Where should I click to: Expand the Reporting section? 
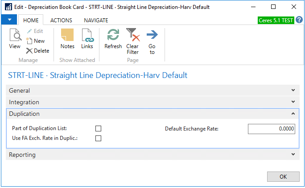[x=293, y=155]
